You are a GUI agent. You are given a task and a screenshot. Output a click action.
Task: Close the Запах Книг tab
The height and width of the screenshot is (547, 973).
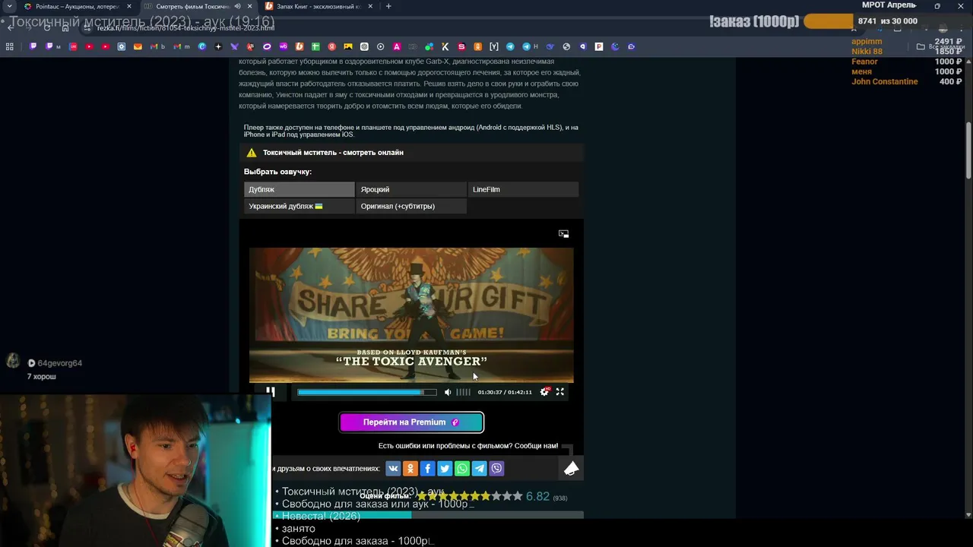coord(372,6)
